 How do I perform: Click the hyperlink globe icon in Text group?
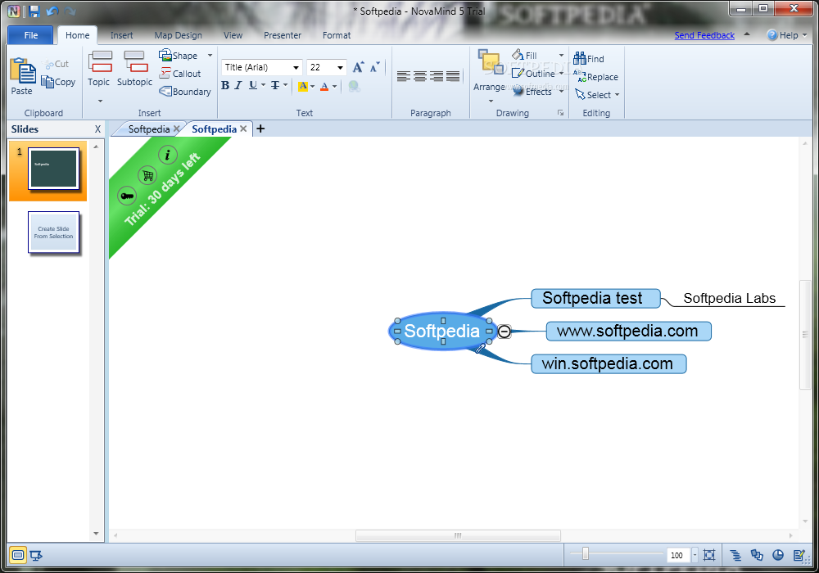(x=354, y=86)
